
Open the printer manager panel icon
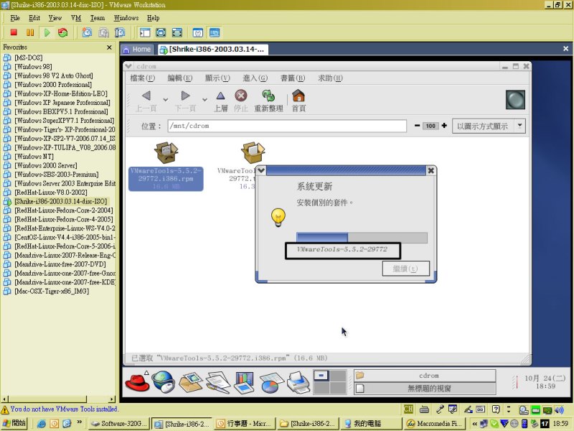[x=298, y=382]
